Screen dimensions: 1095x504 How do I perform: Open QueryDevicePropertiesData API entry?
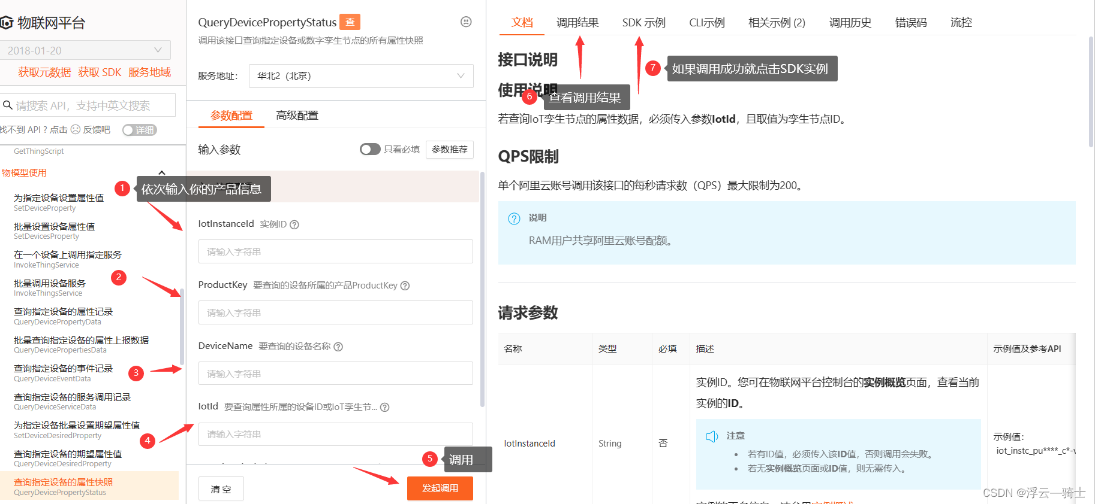click(81, 345)
